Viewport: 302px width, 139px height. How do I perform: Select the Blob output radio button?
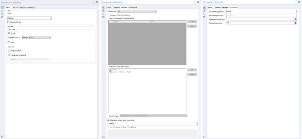click(9, 42)
